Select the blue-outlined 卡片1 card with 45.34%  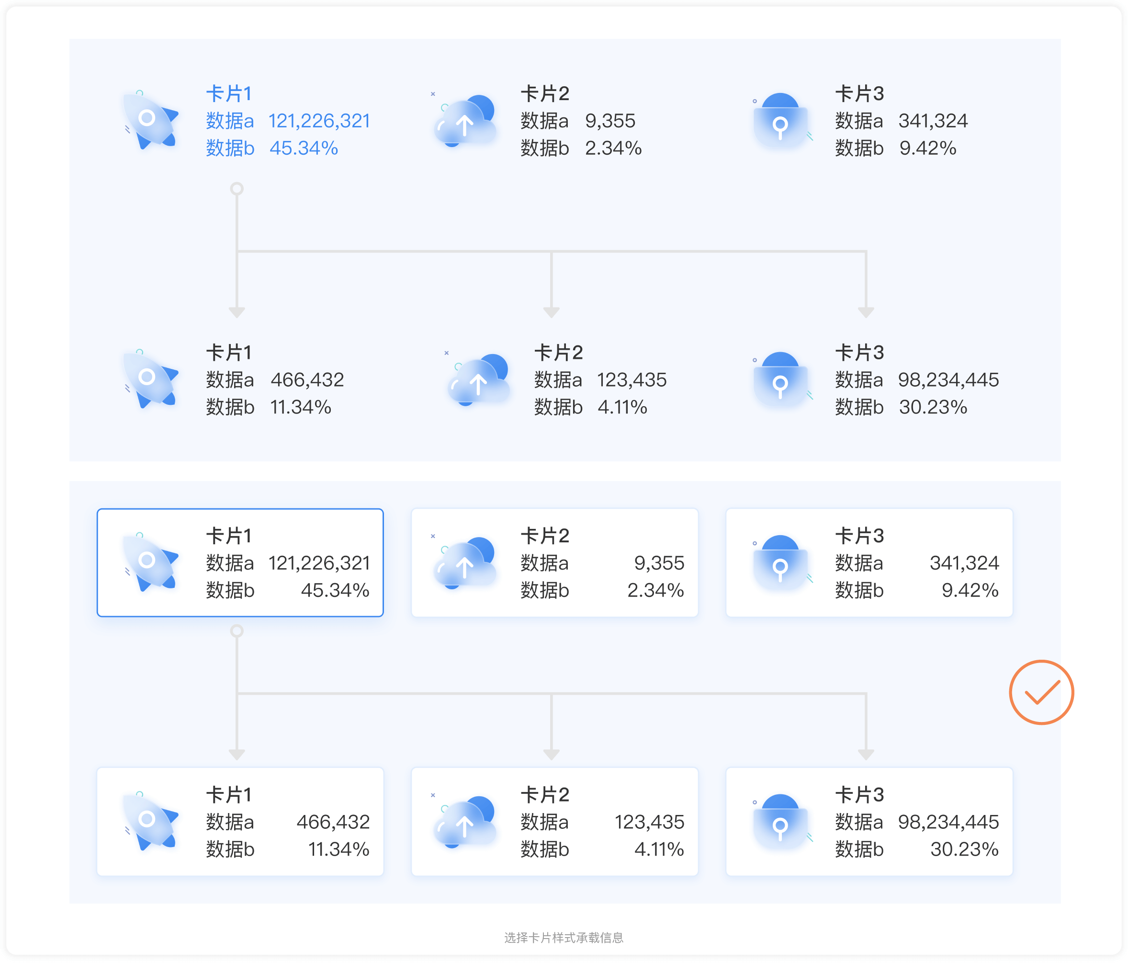[240, 562]
